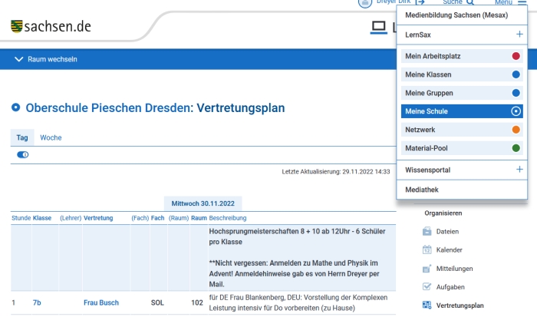Expand the LernSax plus section
The height and width of the screenshot is (317, 537).
coord(519,35)
